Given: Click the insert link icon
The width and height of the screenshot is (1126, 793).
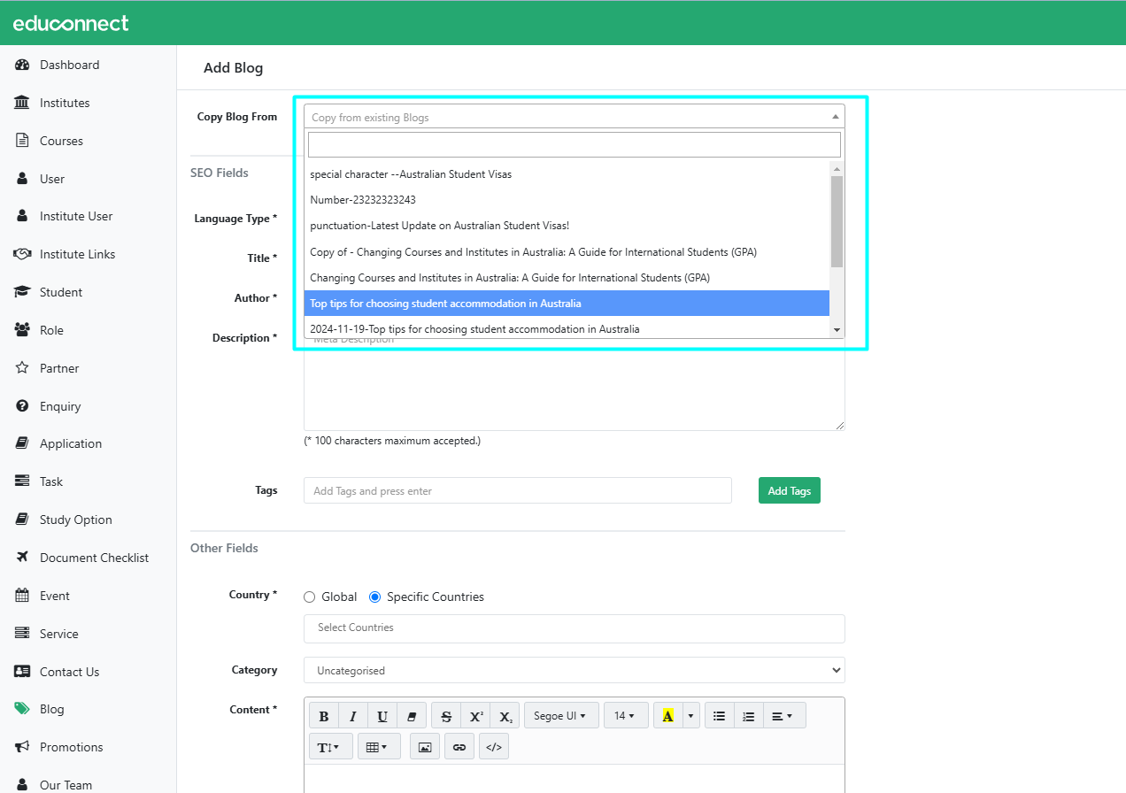Looking at the screenshot, I should [x=459, y=747].
